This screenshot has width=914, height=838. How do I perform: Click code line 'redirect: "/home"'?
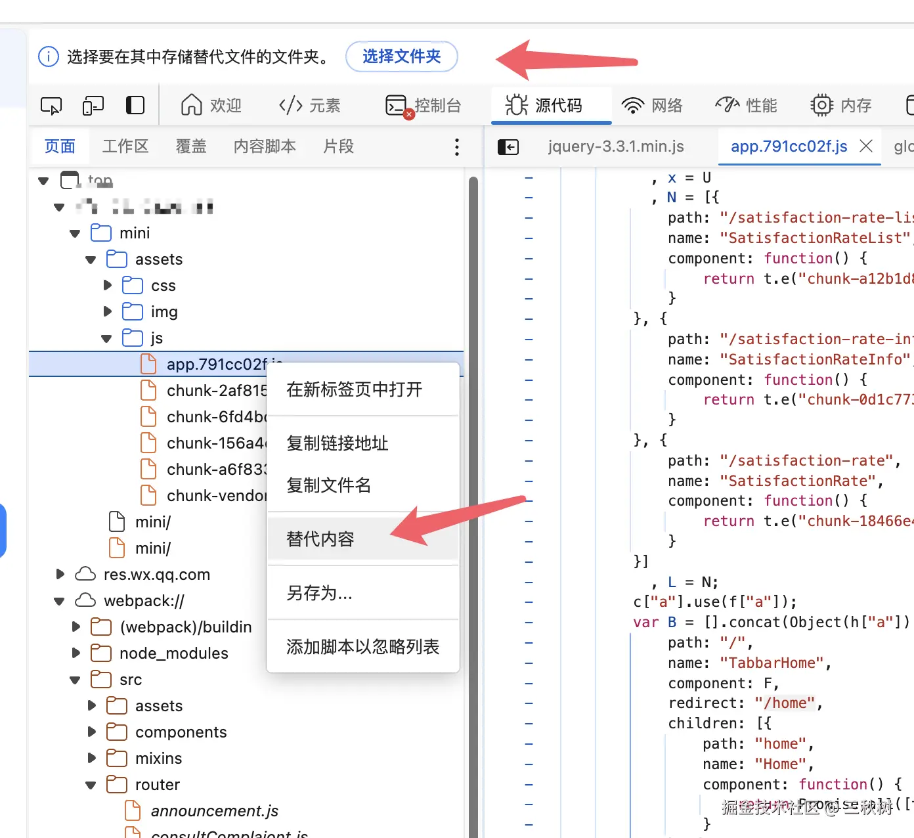point(745,703)
